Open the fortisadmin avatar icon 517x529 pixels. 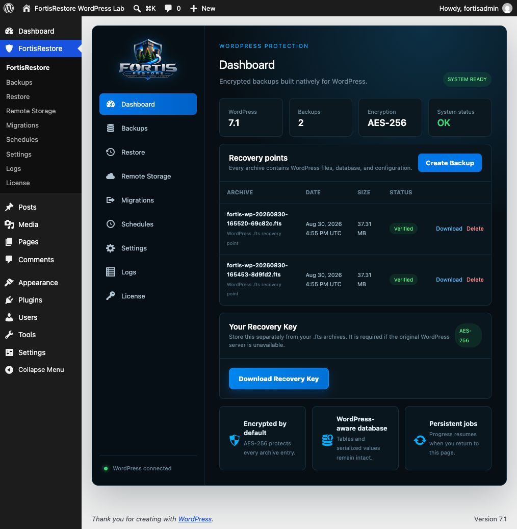pos(507,8)
